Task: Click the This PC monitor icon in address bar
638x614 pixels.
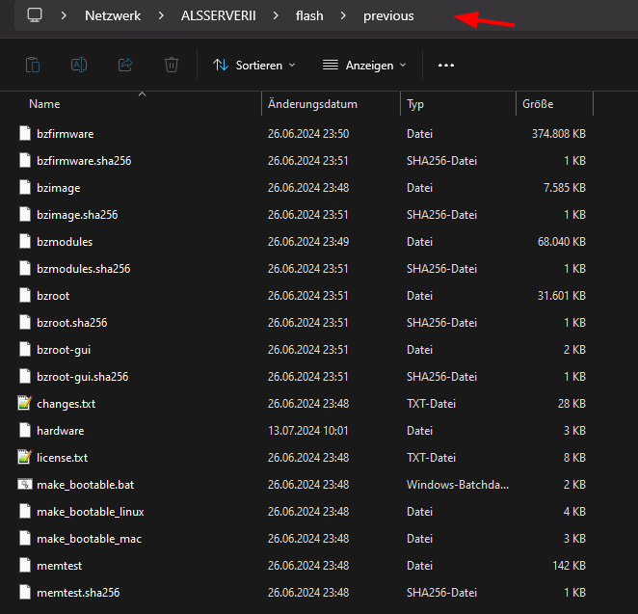Action: pos(35,15)
